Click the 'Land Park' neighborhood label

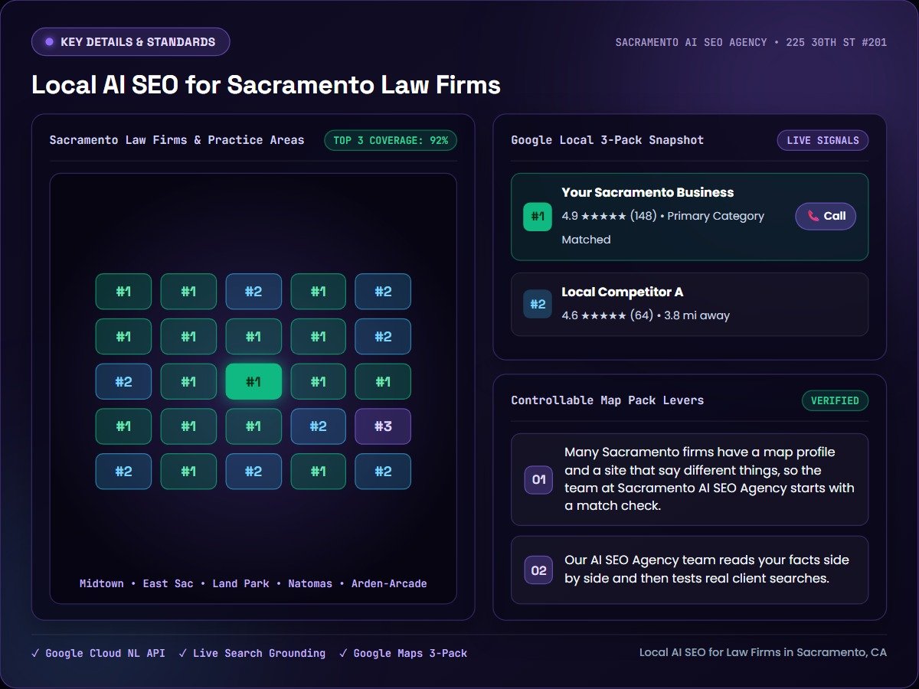pyautogui.click(x=240, y=583)
